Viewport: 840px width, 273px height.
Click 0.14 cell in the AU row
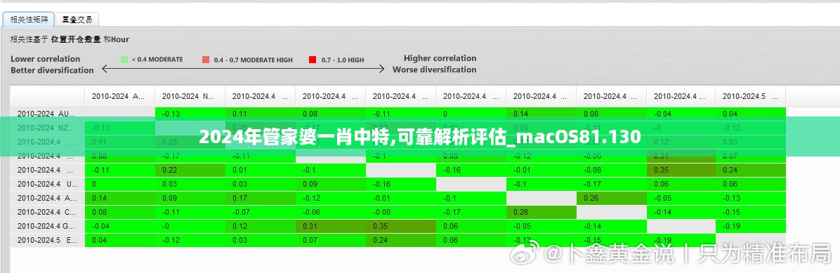point(541,114)
